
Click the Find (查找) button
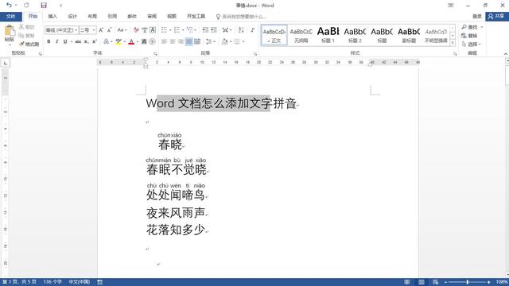tap(470, 27)
